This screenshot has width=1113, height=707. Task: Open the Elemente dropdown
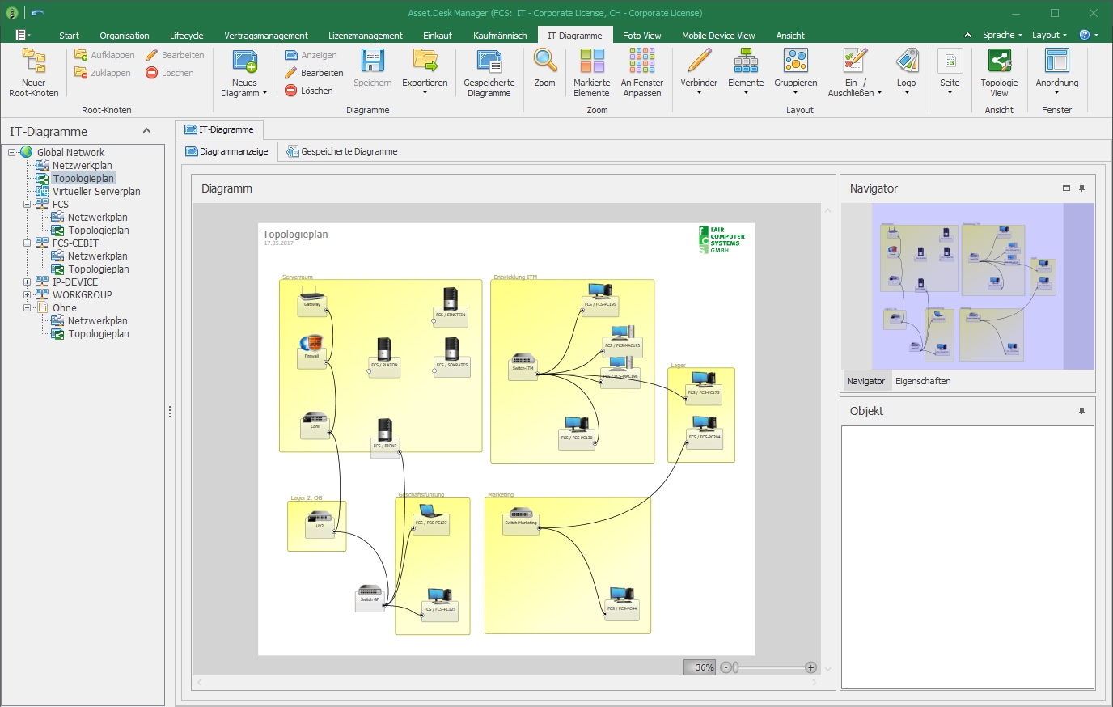746,73
